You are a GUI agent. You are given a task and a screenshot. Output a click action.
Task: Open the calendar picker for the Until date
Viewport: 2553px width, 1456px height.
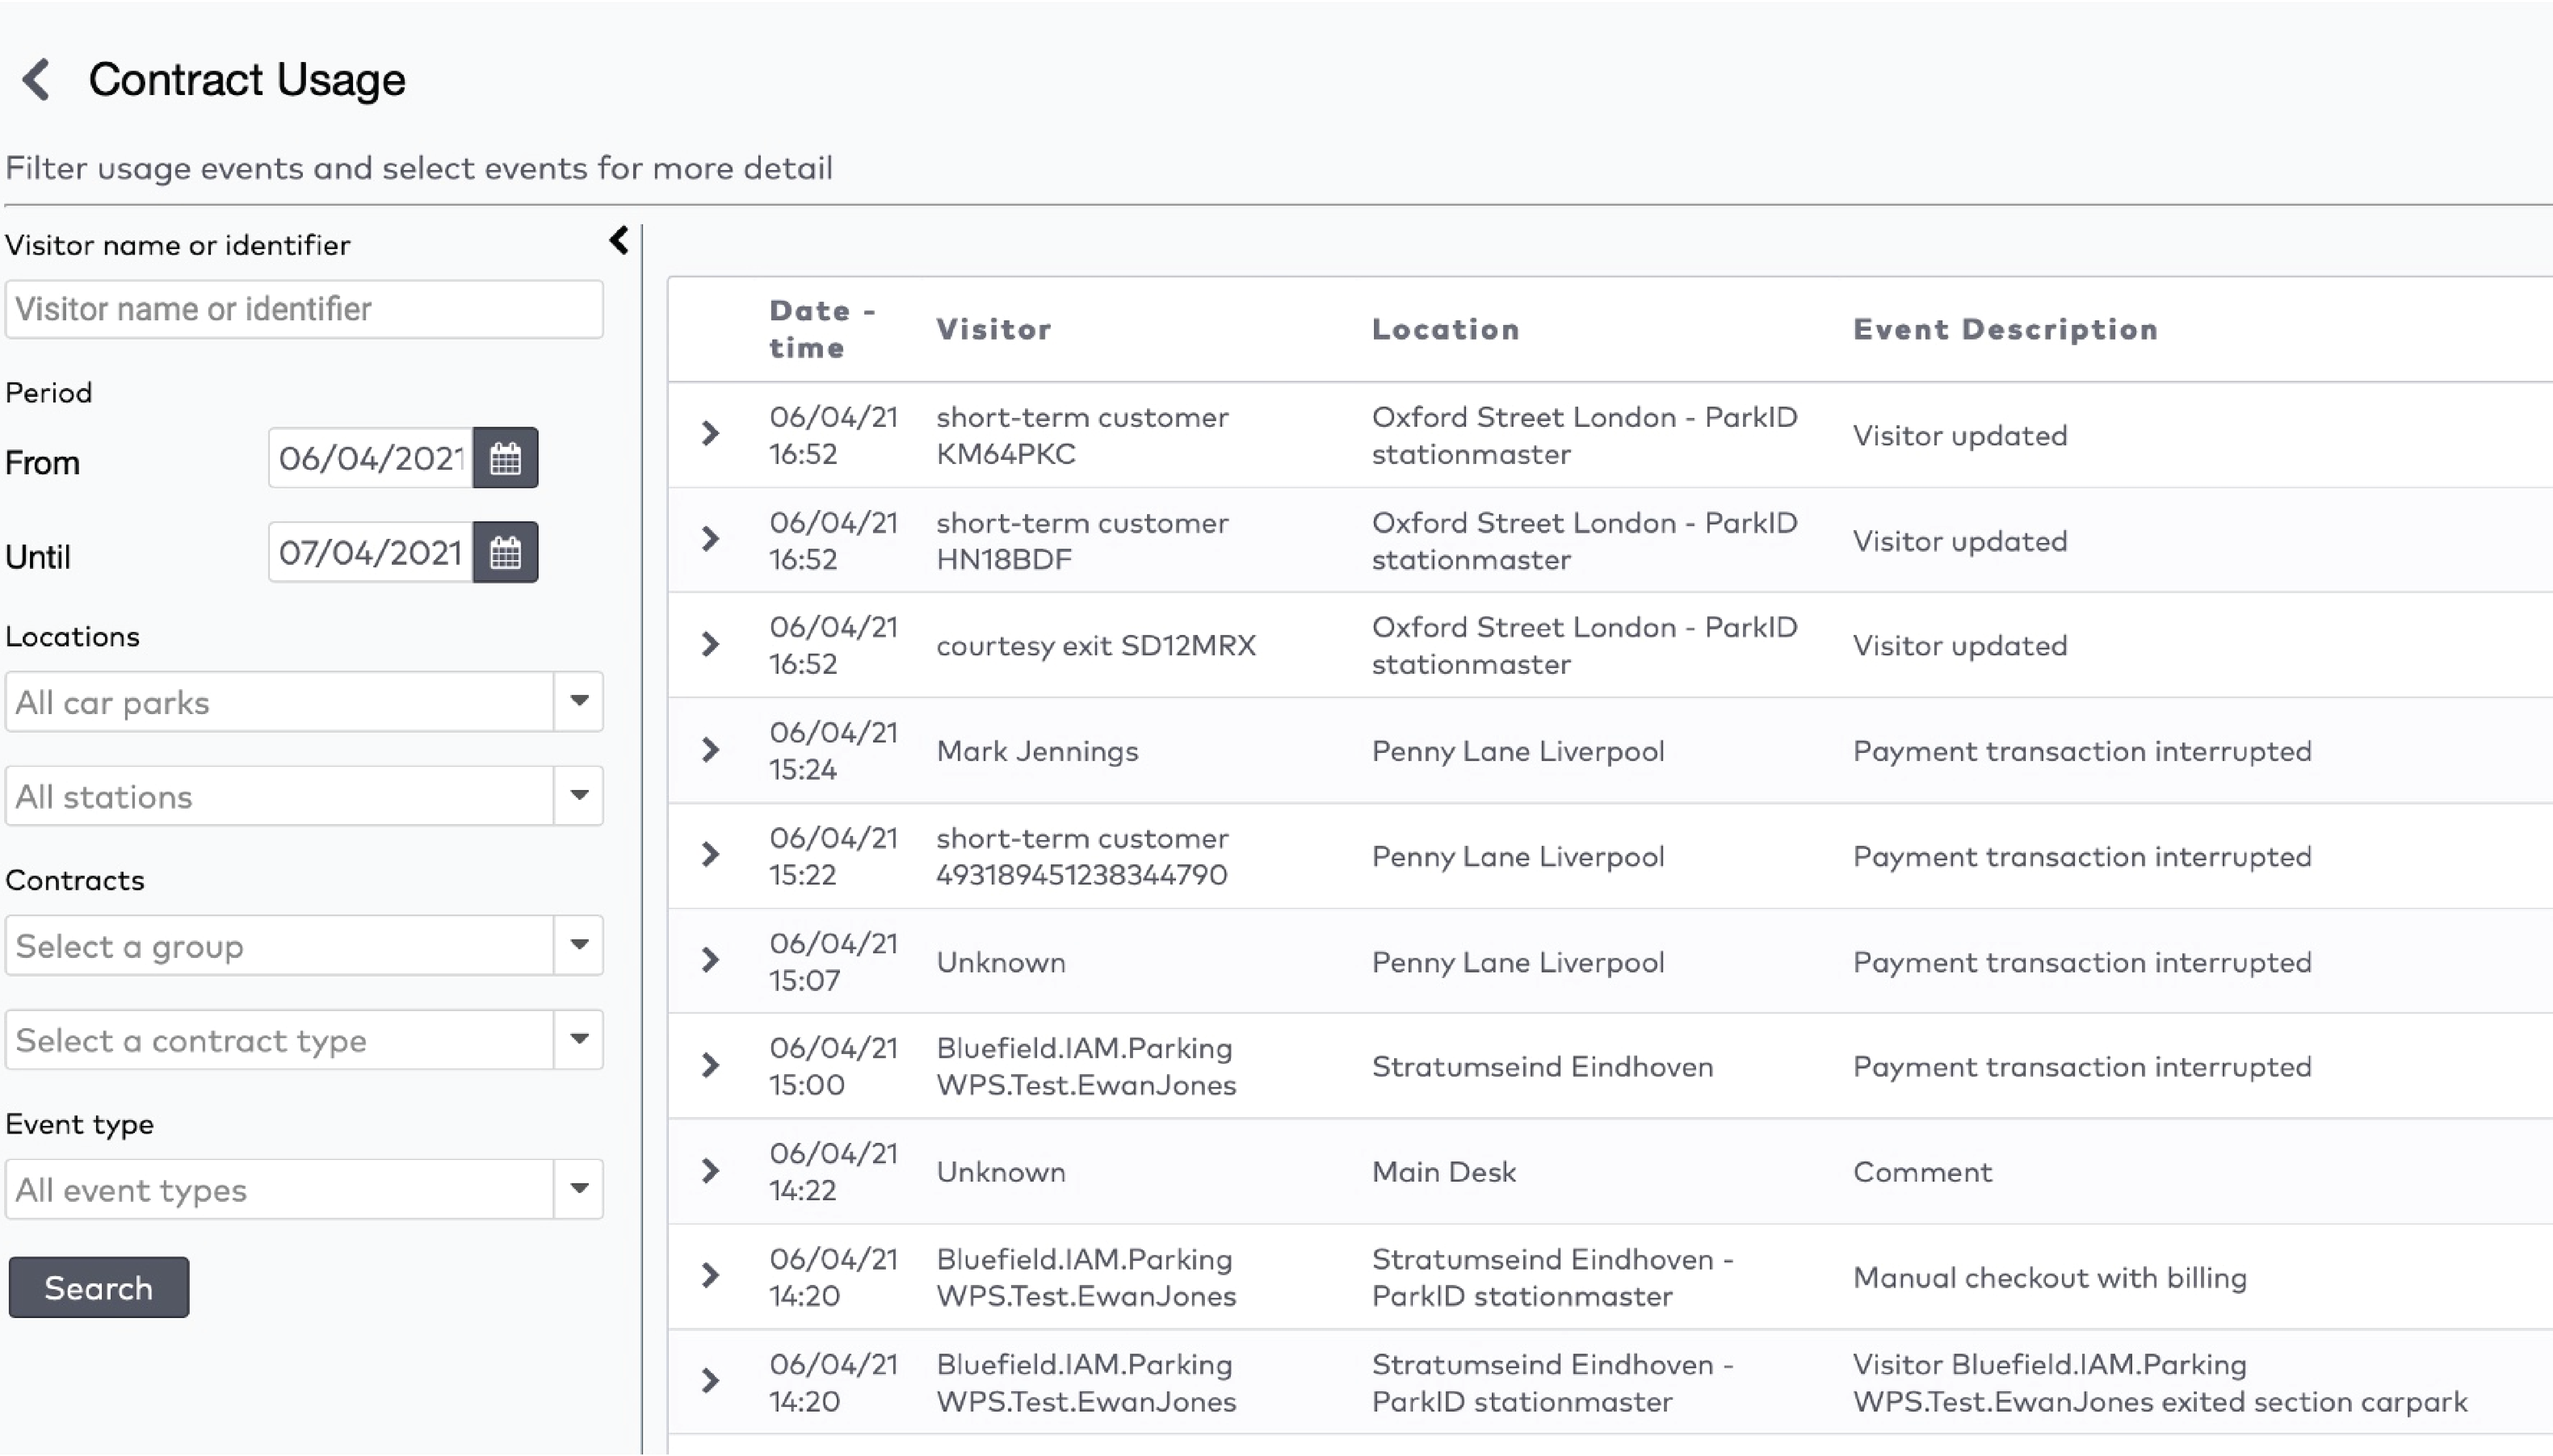click(505, 552)
